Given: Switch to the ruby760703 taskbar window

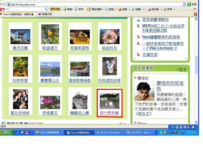Looking at the screenshot, I should 140,133.
